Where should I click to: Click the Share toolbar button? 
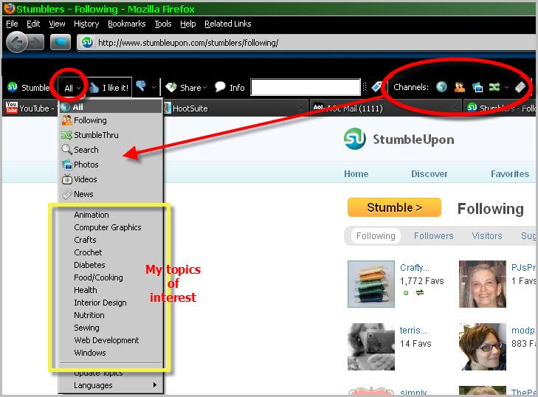click(184, 88)
